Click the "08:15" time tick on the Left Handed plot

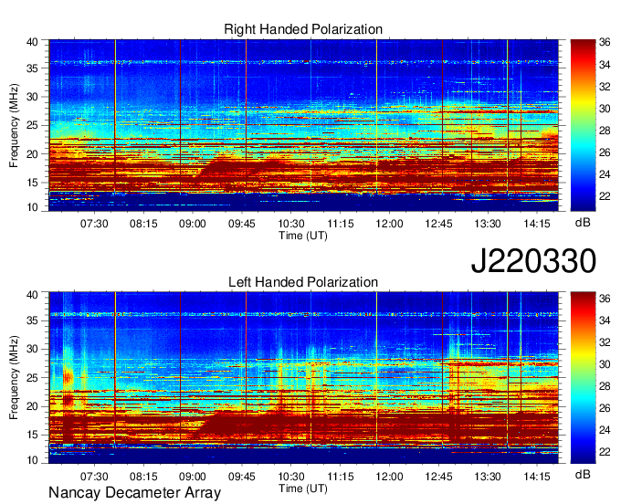tap(143, 477)
